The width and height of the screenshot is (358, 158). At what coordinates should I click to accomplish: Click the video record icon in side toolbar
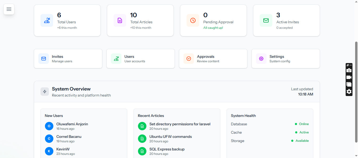pyautogui.click(x=349, y=77)
